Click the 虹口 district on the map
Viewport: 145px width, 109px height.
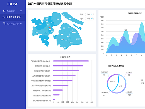point(52,22)
